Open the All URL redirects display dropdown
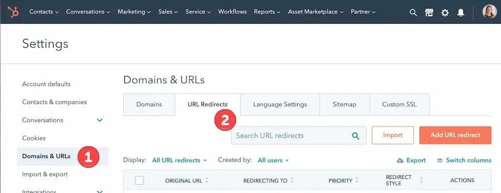 pos(179,160)
